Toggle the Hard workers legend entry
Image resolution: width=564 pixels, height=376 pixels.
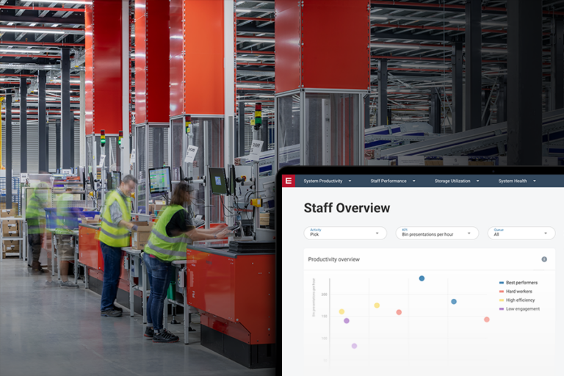(516, 291)
